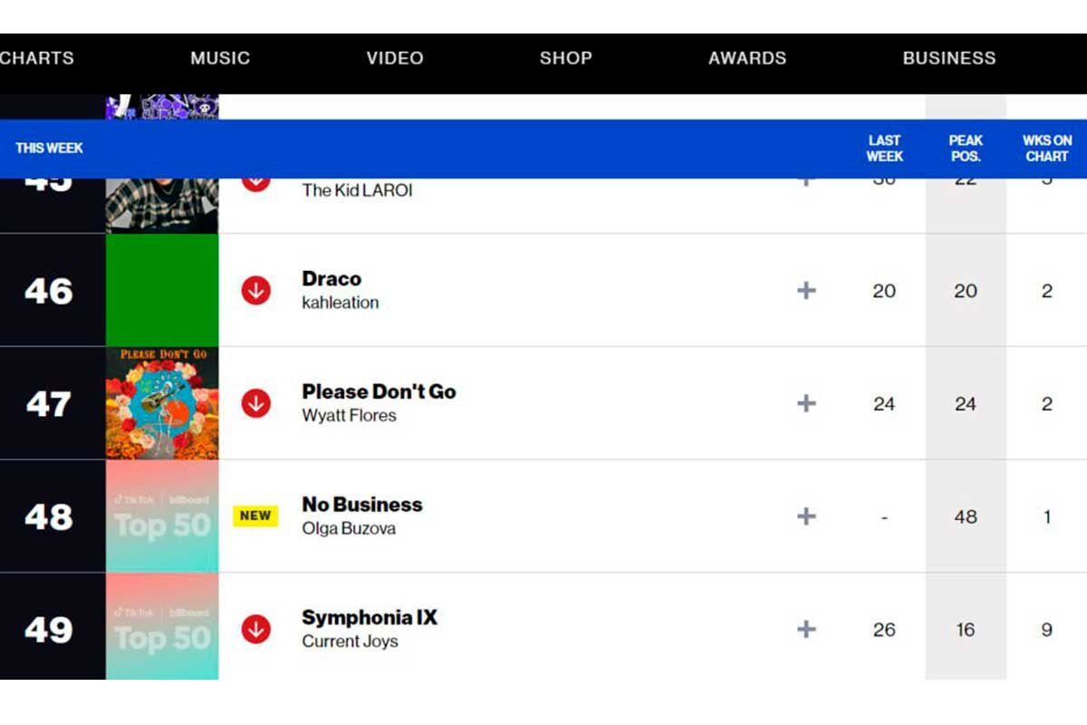1087x725 pixels.
Task: Click the red down-arrow icon beside Draco
Action: point(258,291)
